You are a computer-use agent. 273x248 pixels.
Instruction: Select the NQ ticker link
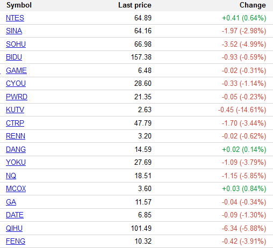[x=11, y=176]
